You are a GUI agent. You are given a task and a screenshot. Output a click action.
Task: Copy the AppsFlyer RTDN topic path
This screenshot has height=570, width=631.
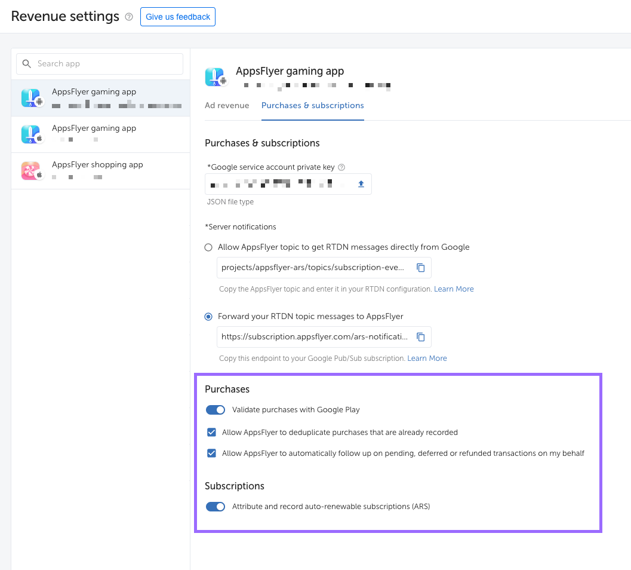[x=420, y=268]
